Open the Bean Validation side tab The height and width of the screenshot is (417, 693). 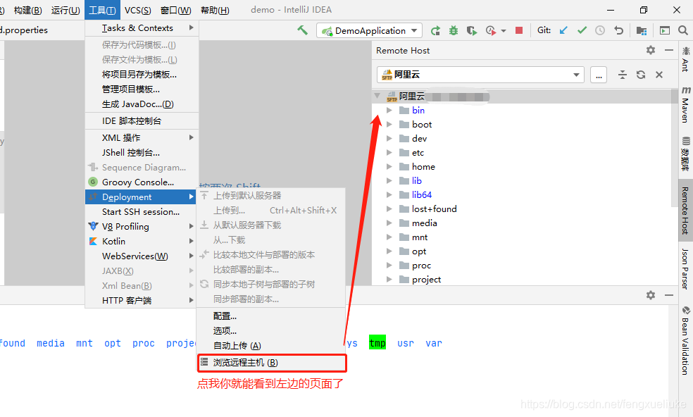pyautogui.click(x=685, y=340)
